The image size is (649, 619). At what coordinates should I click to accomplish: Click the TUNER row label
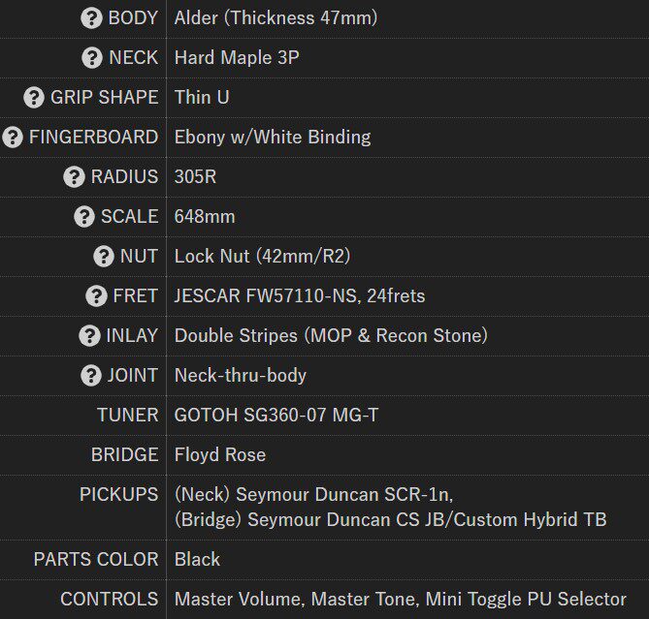pos(127,416)
